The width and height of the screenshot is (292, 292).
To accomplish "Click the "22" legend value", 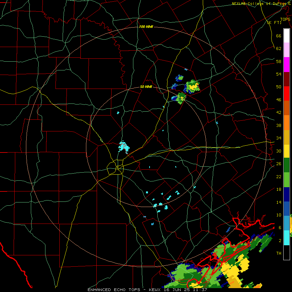I will coord(279,176).
